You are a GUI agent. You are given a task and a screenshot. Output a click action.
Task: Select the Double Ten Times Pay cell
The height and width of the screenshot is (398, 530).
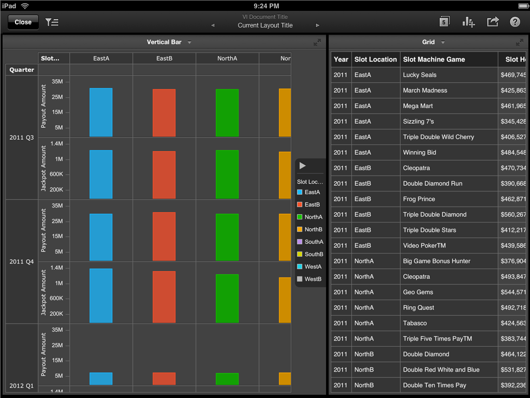tap(449, 385)
